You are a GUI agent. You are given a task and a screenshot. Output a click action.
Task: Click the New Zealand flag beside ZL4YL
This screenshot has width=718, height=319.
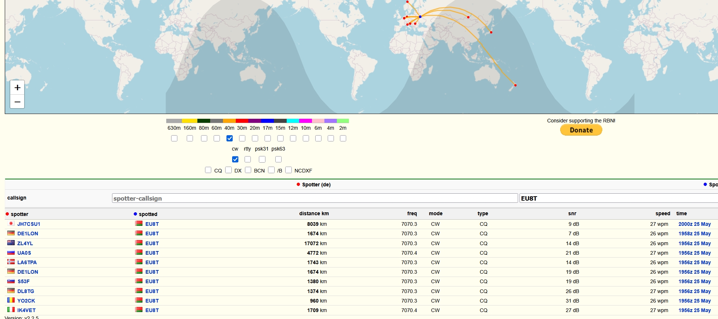point(11,243)
